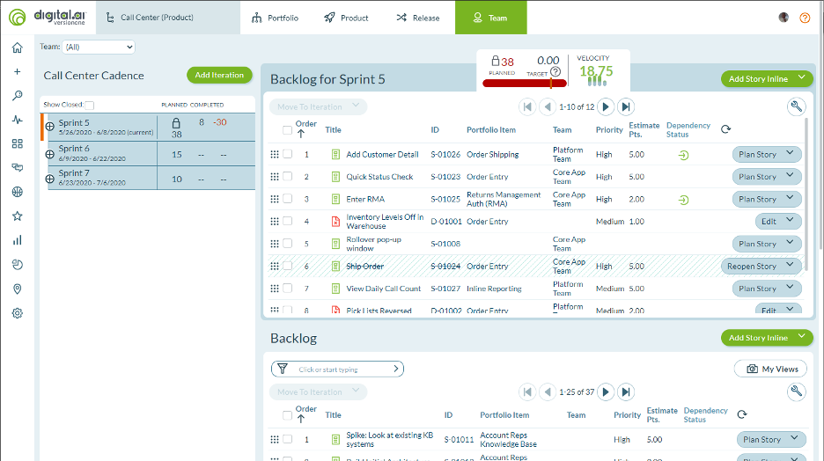This screenshot has height=461, width=824.
Task: Open the user avatar menu
Action: coord(784,18)
